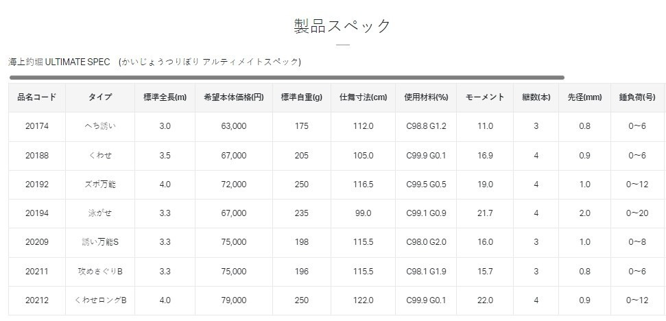Click the 標準全長(m) column header
This screenshot has width=666, height=321.
[165, 97]
